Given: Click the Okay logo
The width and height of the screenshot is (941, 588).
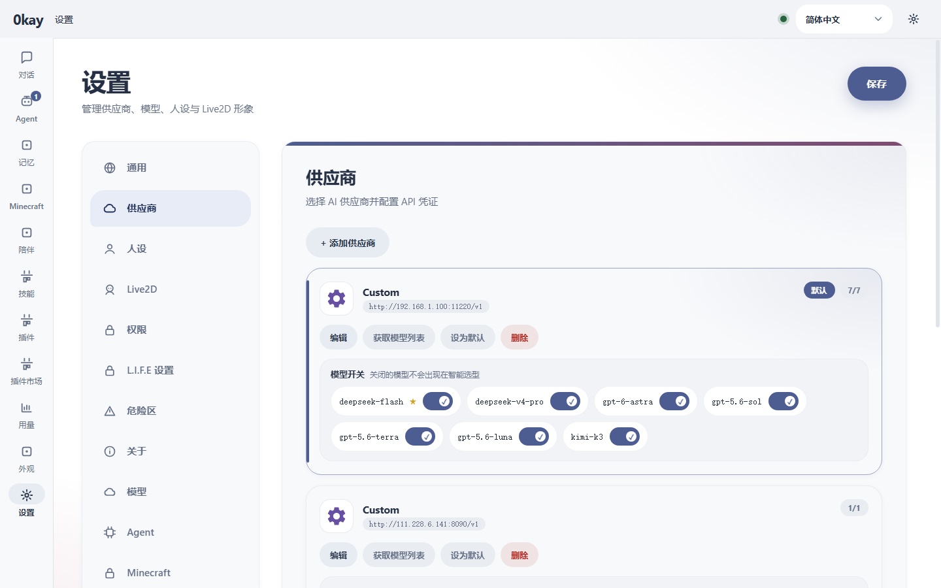Looking at the screenshot, I should tap(28, 20).
